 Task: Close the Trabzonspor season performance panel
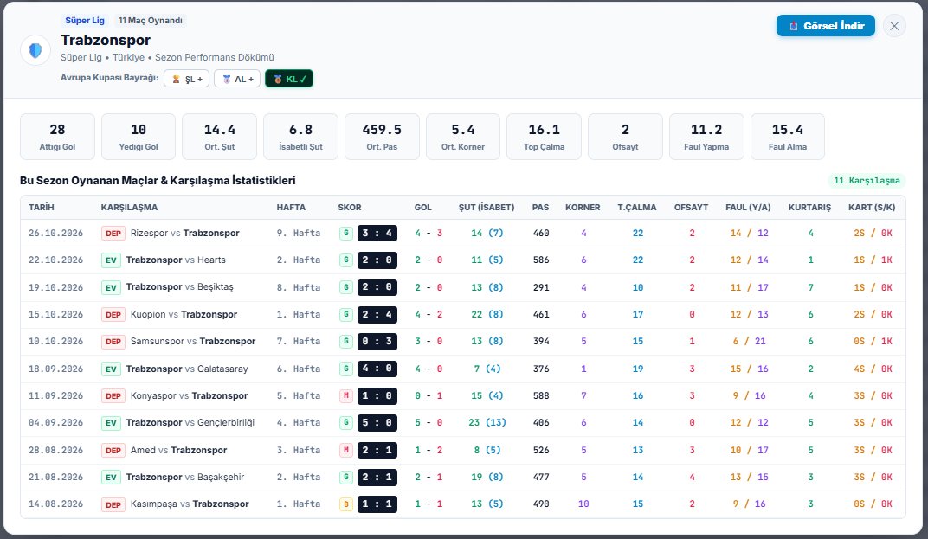[x=894, y=26]
